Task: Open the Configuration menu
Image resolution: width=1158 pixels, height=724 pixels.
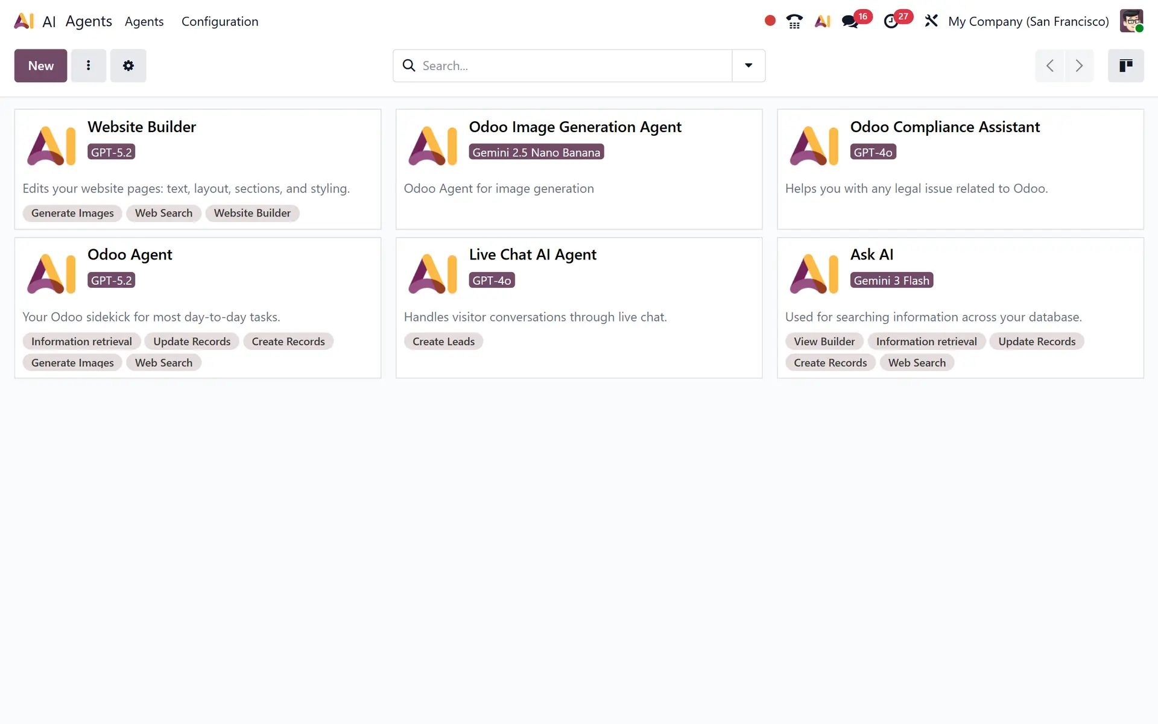Action: coord(220,21)
